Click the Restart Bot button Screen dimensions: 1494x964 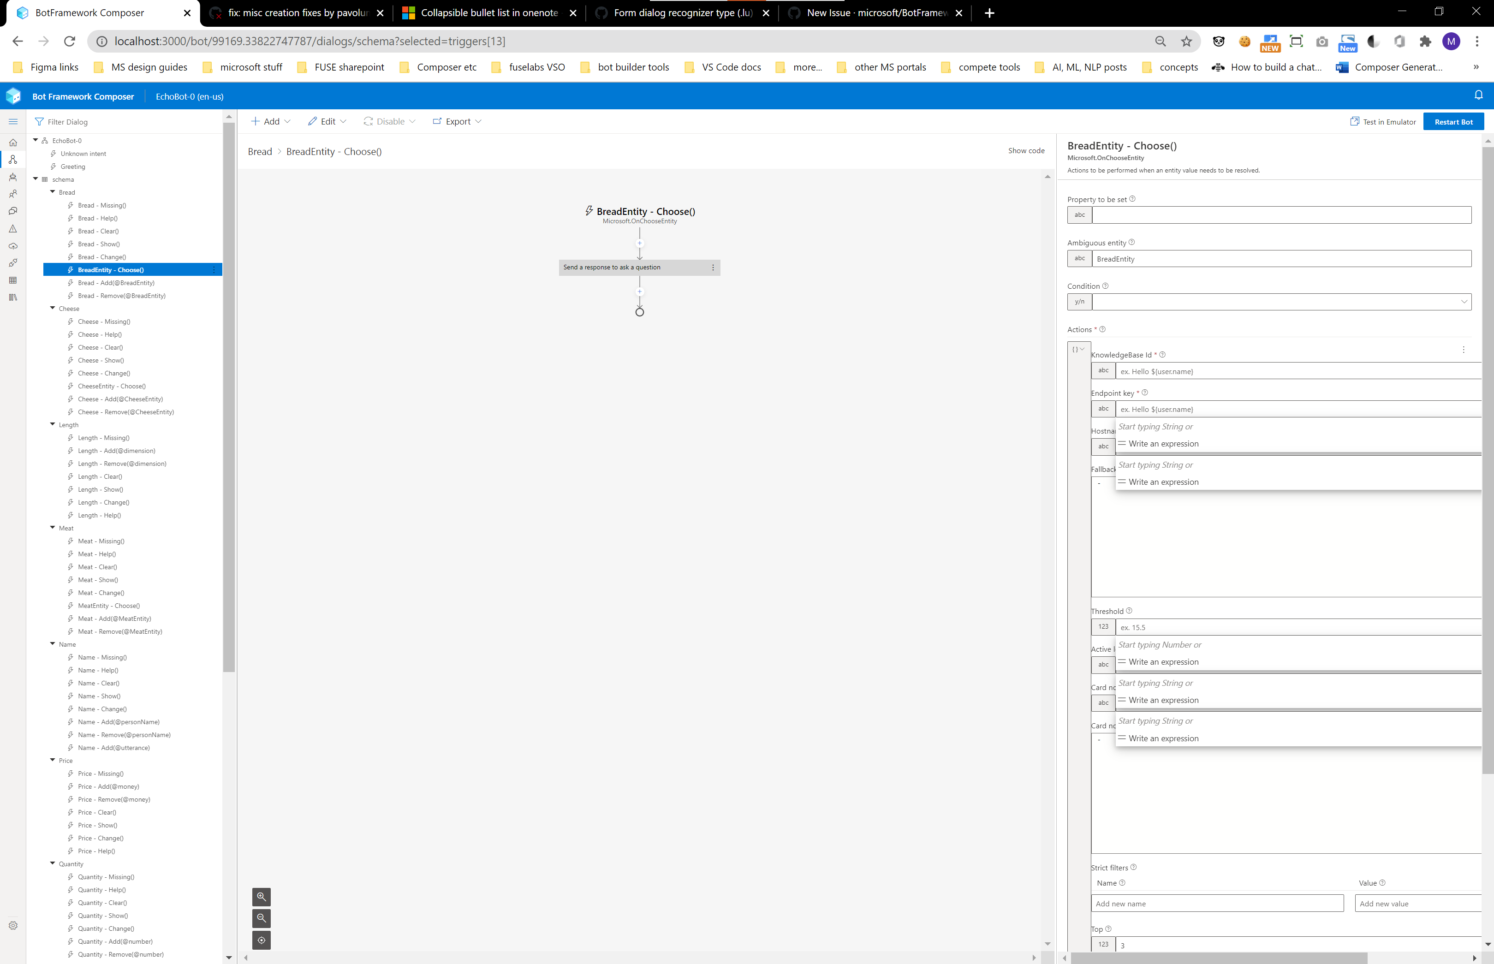click(1453, 121)
